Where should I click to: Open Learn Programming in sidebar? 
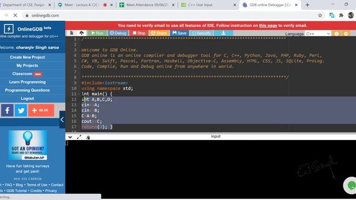tap(27, 82)
